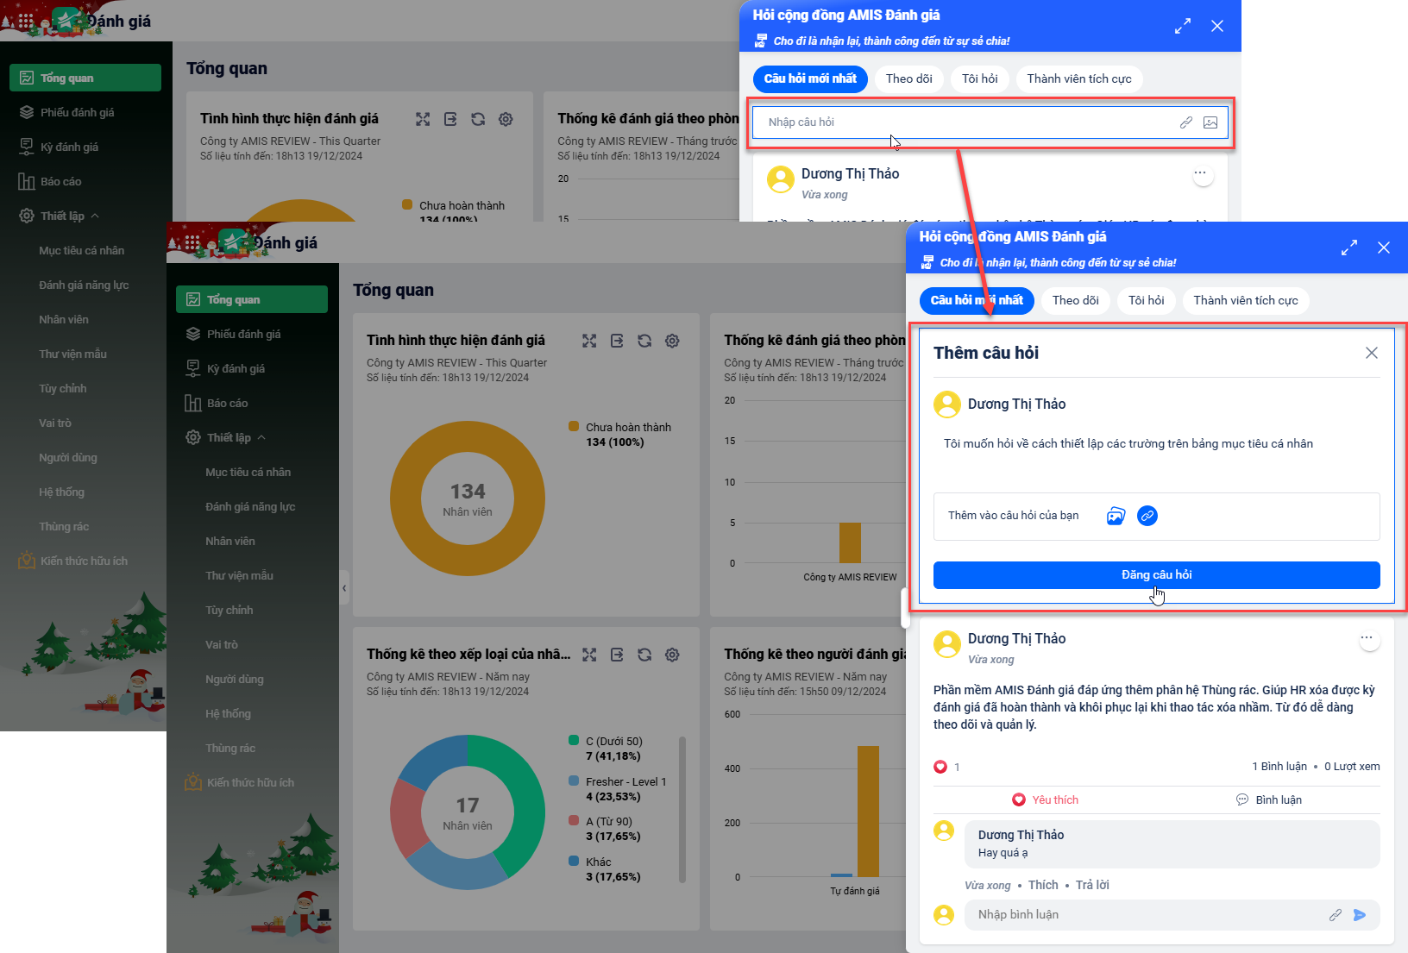
Task: Click Trả lời under the Hay quá ạ comment
Action: click(1092, 885)
